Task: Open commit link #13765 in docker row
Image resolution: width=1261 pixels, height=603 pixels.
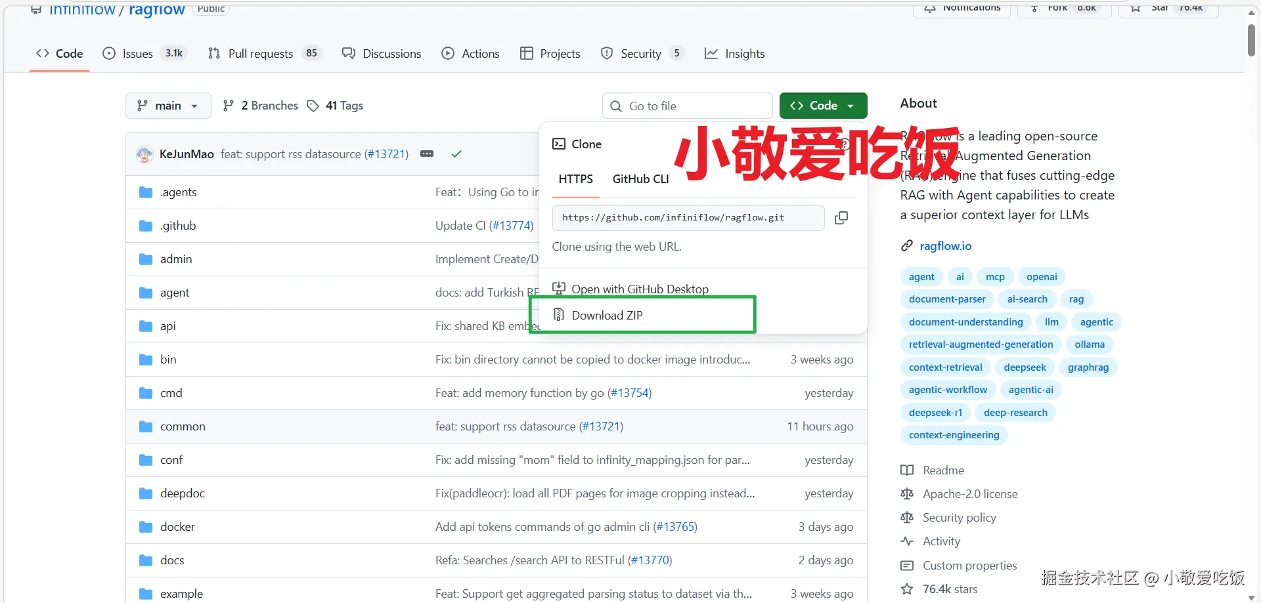Action: click(x=675, y=527)
